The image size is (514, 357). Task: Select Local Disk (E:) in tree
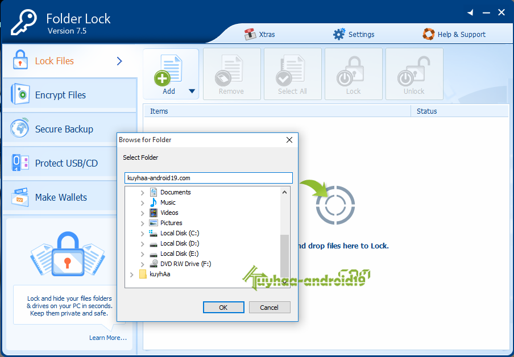pos(179,254)
